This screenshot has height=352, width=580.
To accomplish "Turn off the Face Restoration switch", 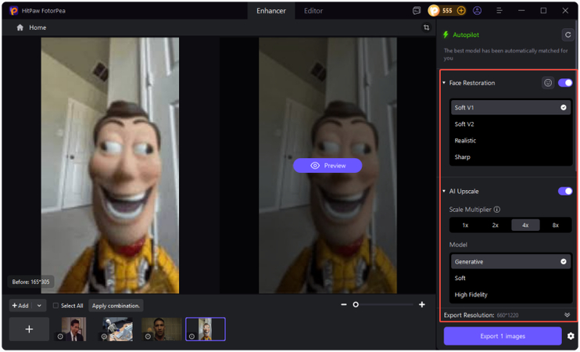I will point(565,83).
